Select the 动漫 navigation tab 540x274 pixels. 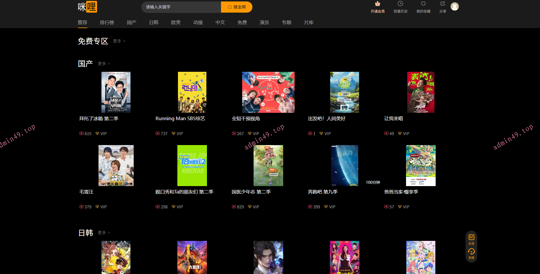(198, 23)
